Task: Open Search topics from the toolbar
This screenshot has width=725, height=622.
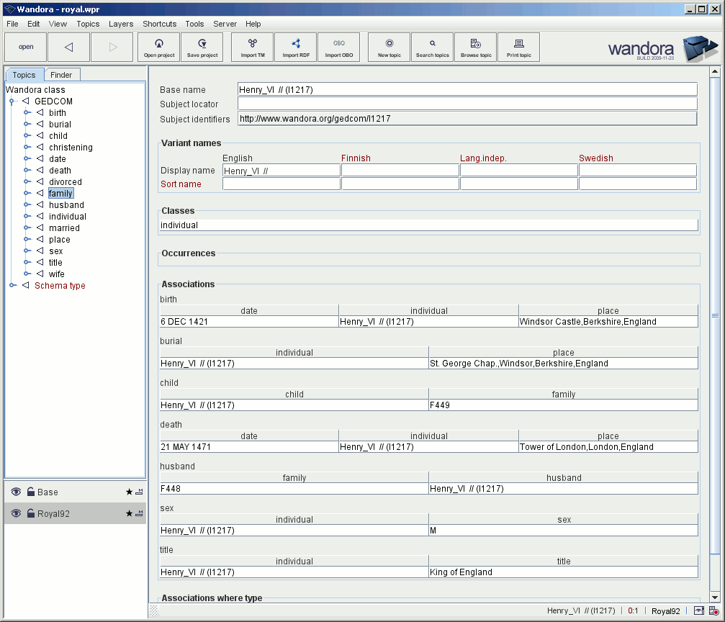Action: 432,48
